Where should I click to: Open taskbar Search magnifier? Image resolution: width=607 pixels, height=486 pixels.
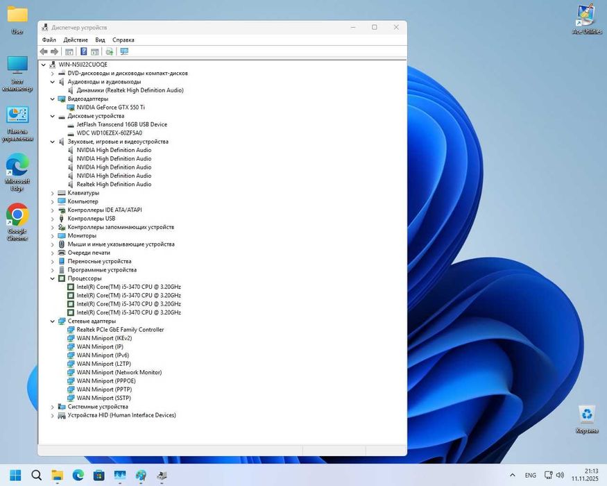pos(36,475)
